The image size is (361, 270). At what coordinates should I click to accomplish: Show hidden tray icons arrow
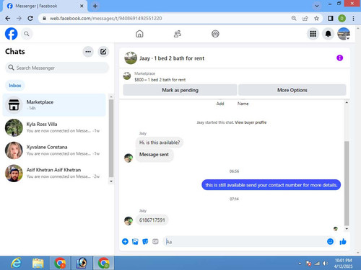click(x=300, y=264)
